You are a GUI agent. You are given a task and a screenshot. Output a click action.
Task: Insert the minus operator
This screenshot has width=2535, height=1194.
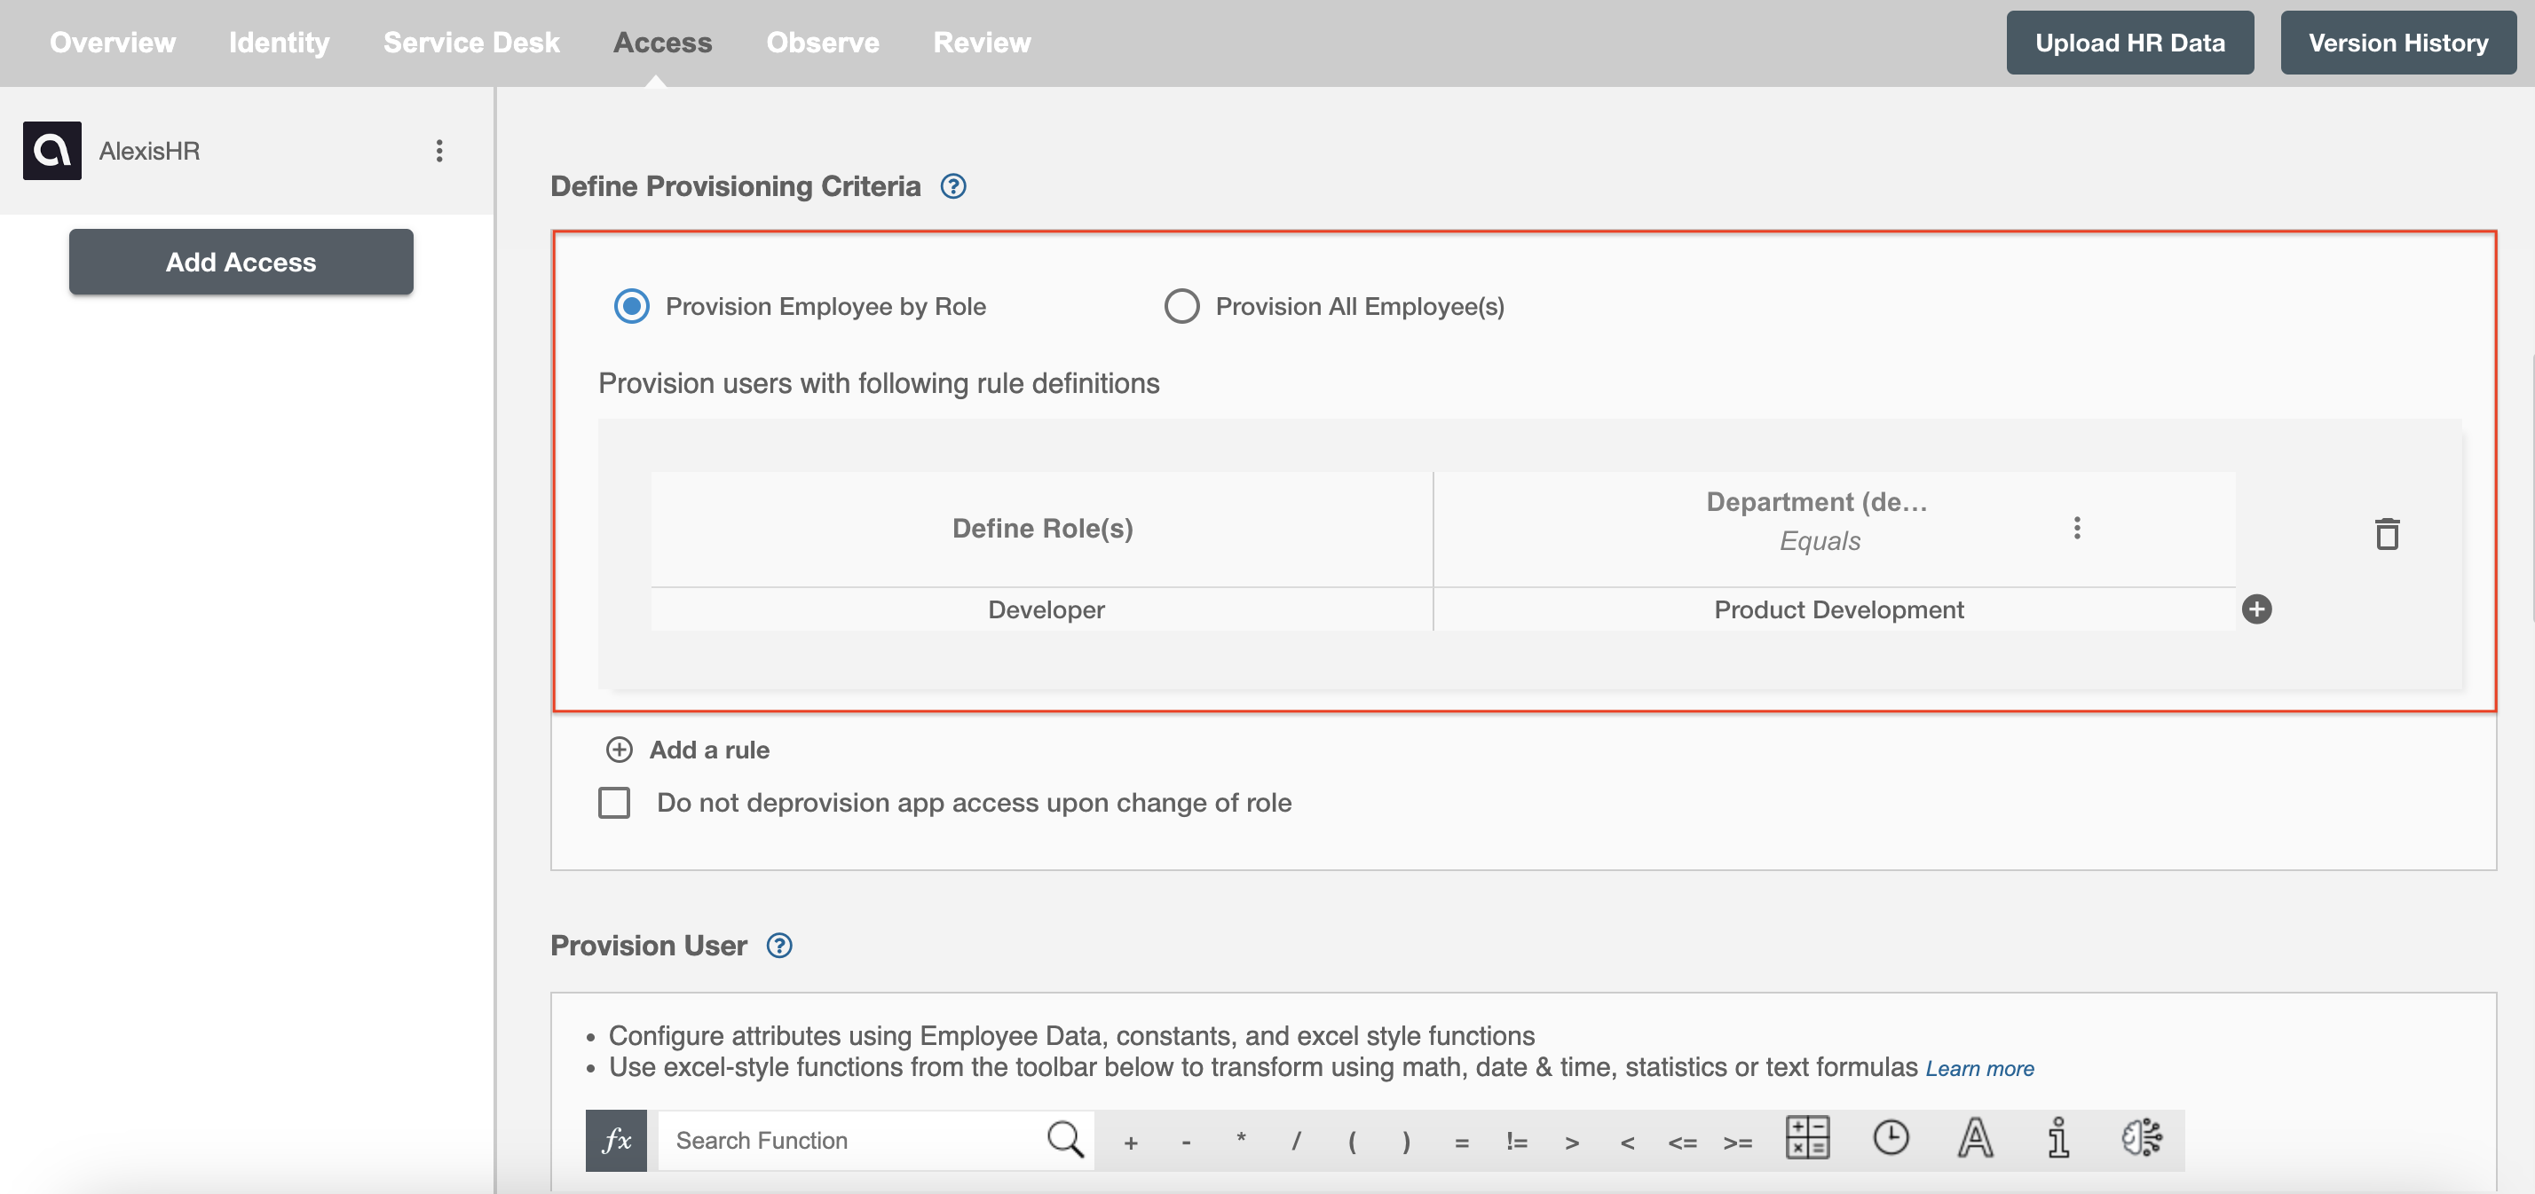click(x=1186, y=1142)
